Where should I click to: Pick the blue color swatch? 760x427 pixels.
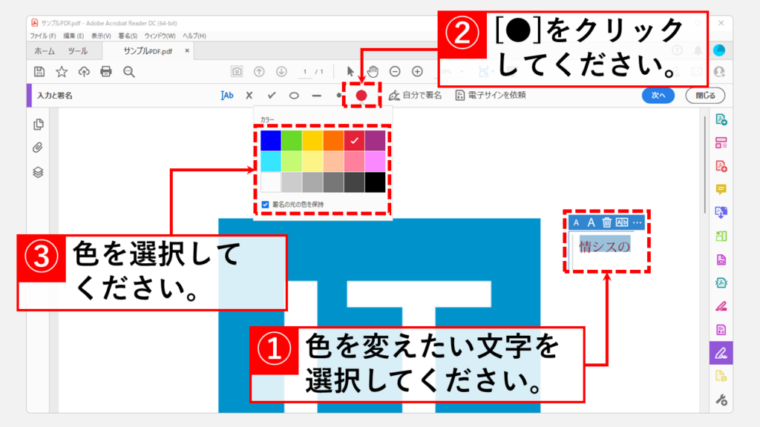coord(271,140)
